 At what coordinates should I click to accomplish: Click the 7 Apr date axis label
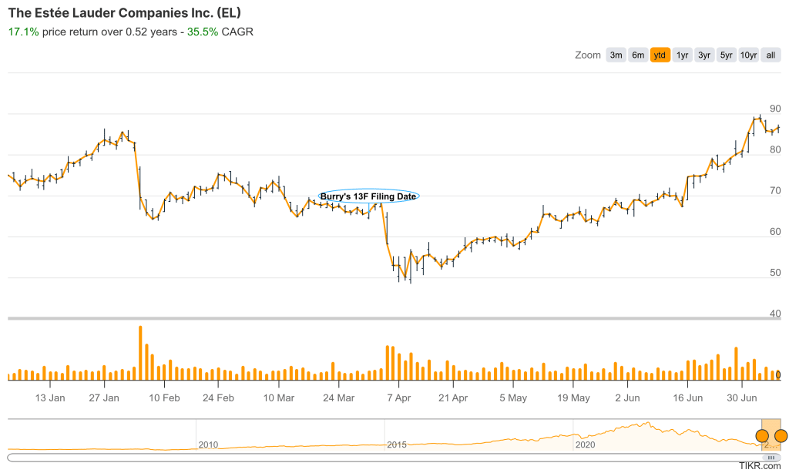[x=398, y=398]
